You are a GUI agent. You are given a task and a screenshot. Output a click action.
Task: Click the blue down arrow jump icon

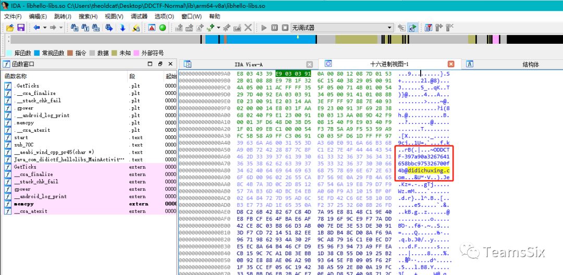coord(123,28)
